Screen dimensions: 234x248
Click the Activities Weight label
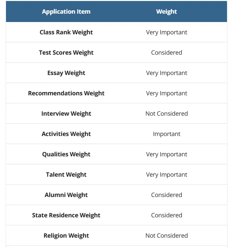point(66,134)
